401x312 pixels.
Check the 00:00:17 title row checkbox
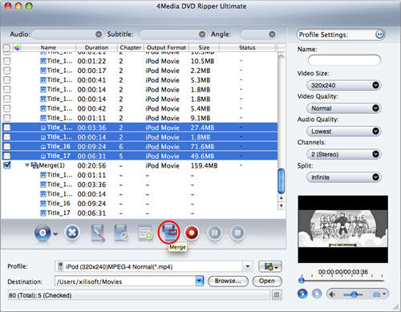click(6, 71)
